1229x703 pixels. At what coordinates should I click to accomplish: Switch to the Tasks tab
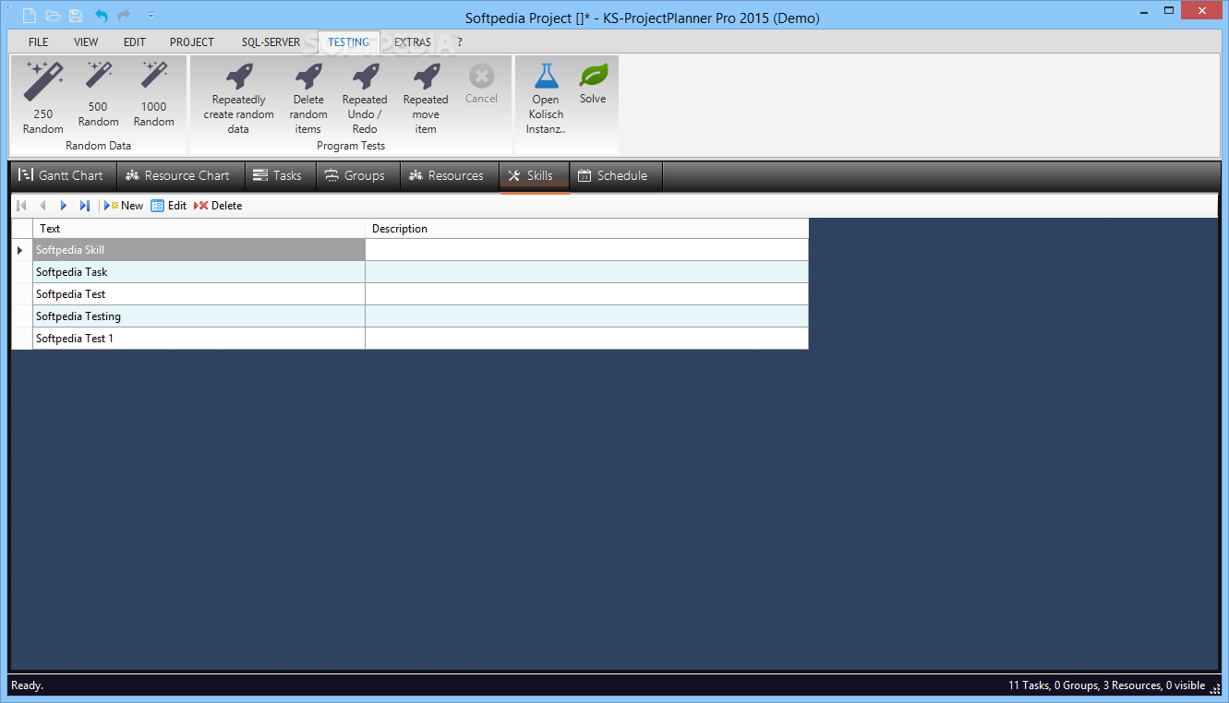point(281,175)
